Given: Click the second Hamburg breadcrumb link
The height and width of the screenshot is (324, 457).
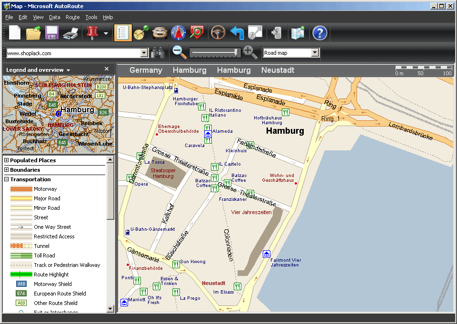Looking at the screenshot, I should point(234,70).
